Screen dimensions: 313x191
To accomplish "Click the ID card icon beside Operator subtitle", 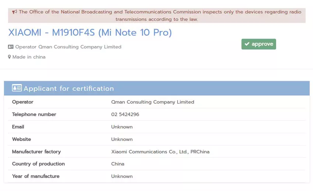I will (x=11, y=47).
